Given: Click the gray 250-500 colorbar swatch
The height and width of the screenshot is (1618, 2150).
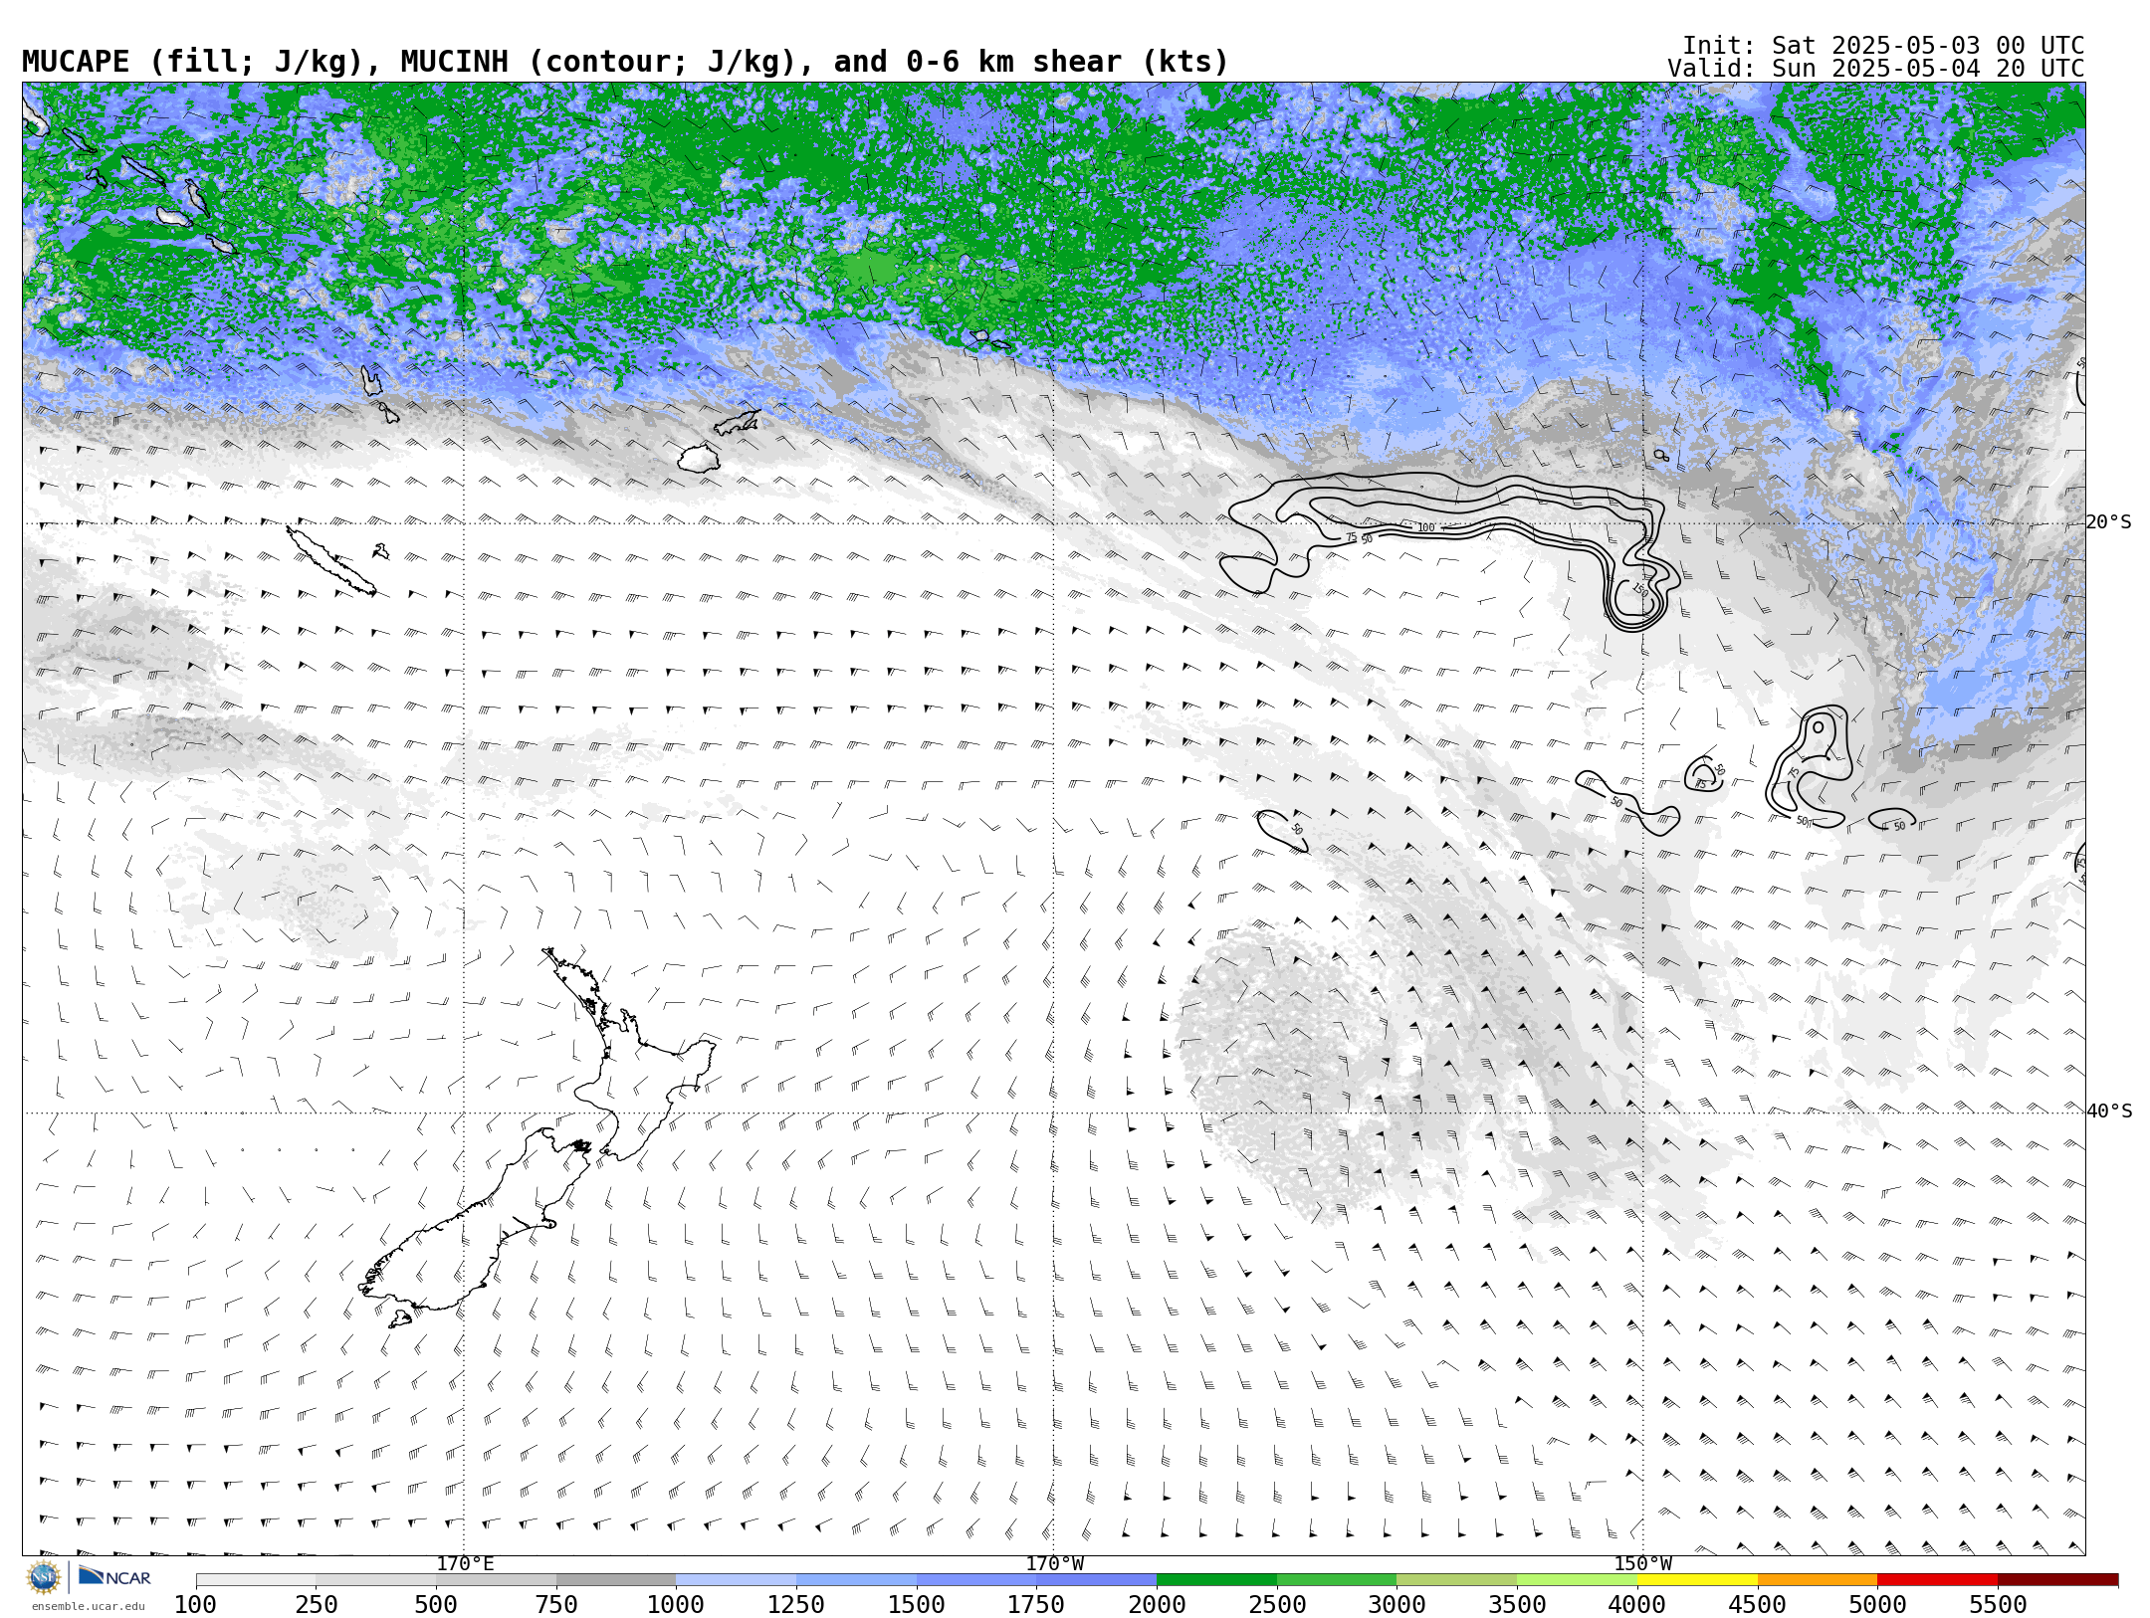Looking at the screenshot, I should pos(376,1580).
